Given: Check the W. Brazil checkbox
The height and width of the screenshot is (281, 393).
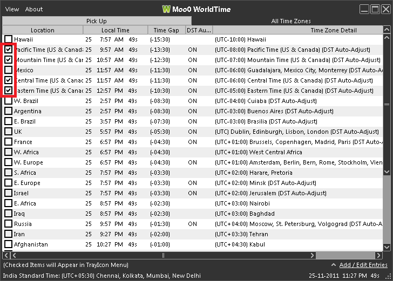Looking at the screenshot, I should pos(8,101).
